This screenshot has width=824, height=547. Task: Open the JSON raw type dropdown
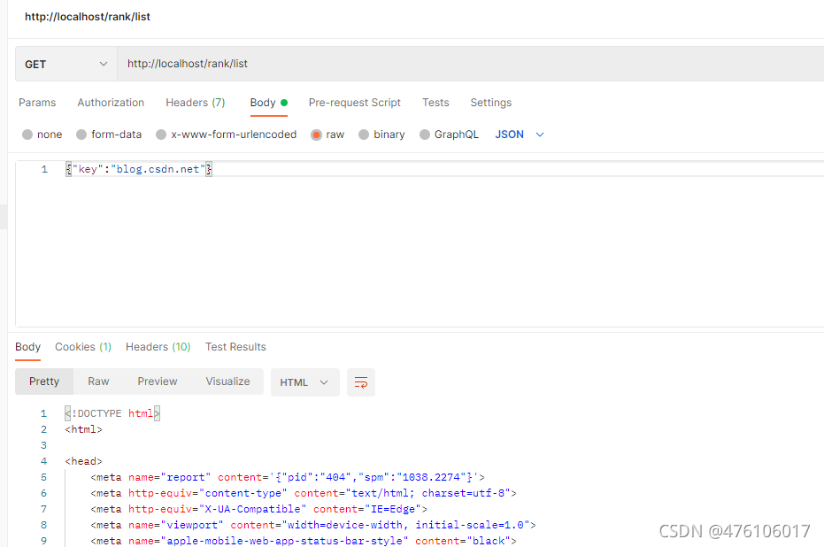tap(520, 135)
